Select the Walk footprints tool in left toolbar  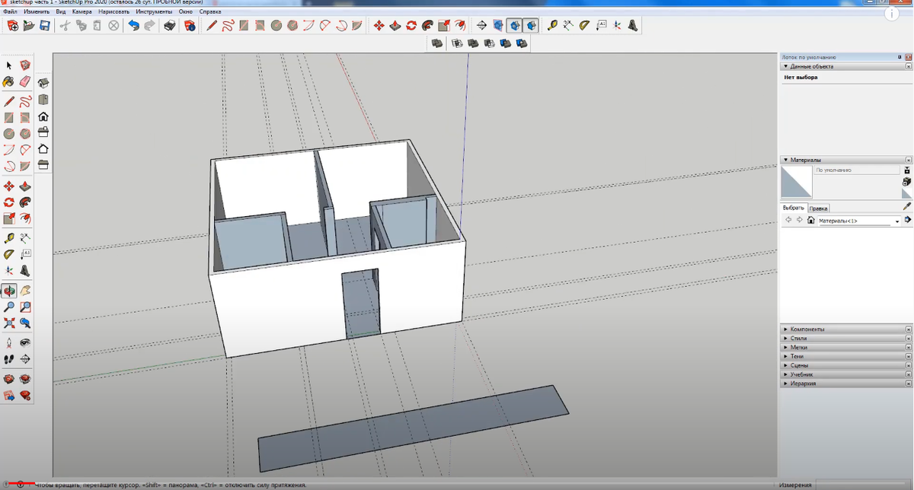click(x=9, y=359)
